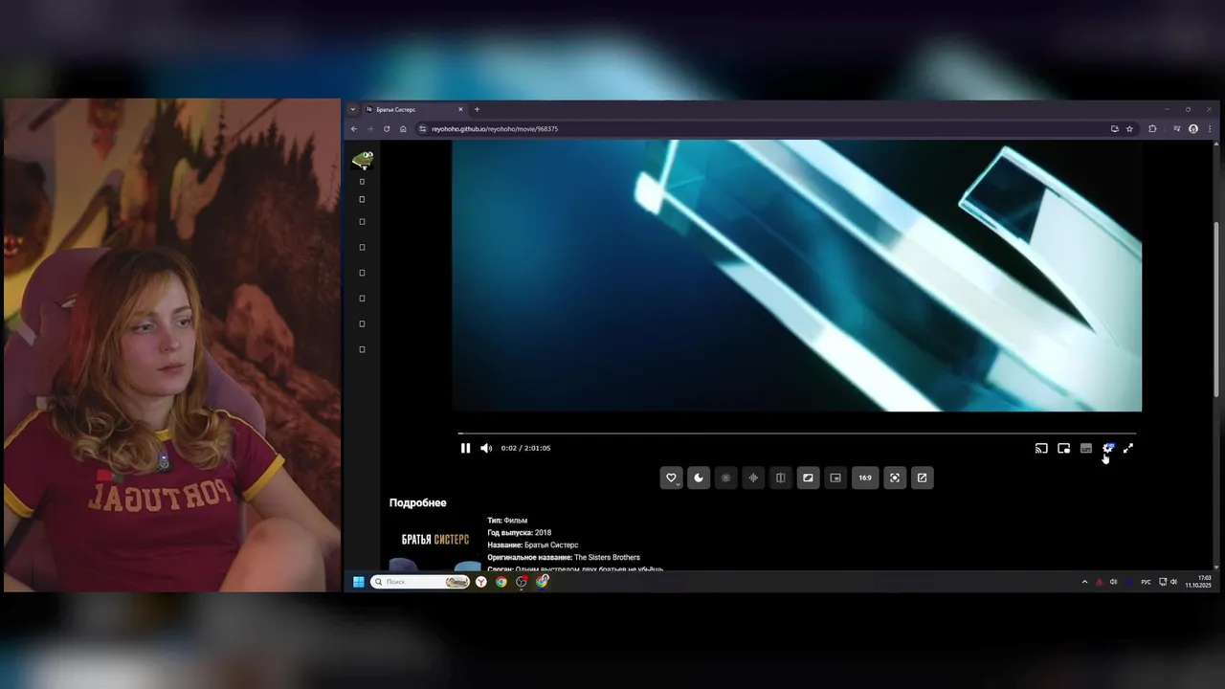Reload the current page

pos(387,129)
